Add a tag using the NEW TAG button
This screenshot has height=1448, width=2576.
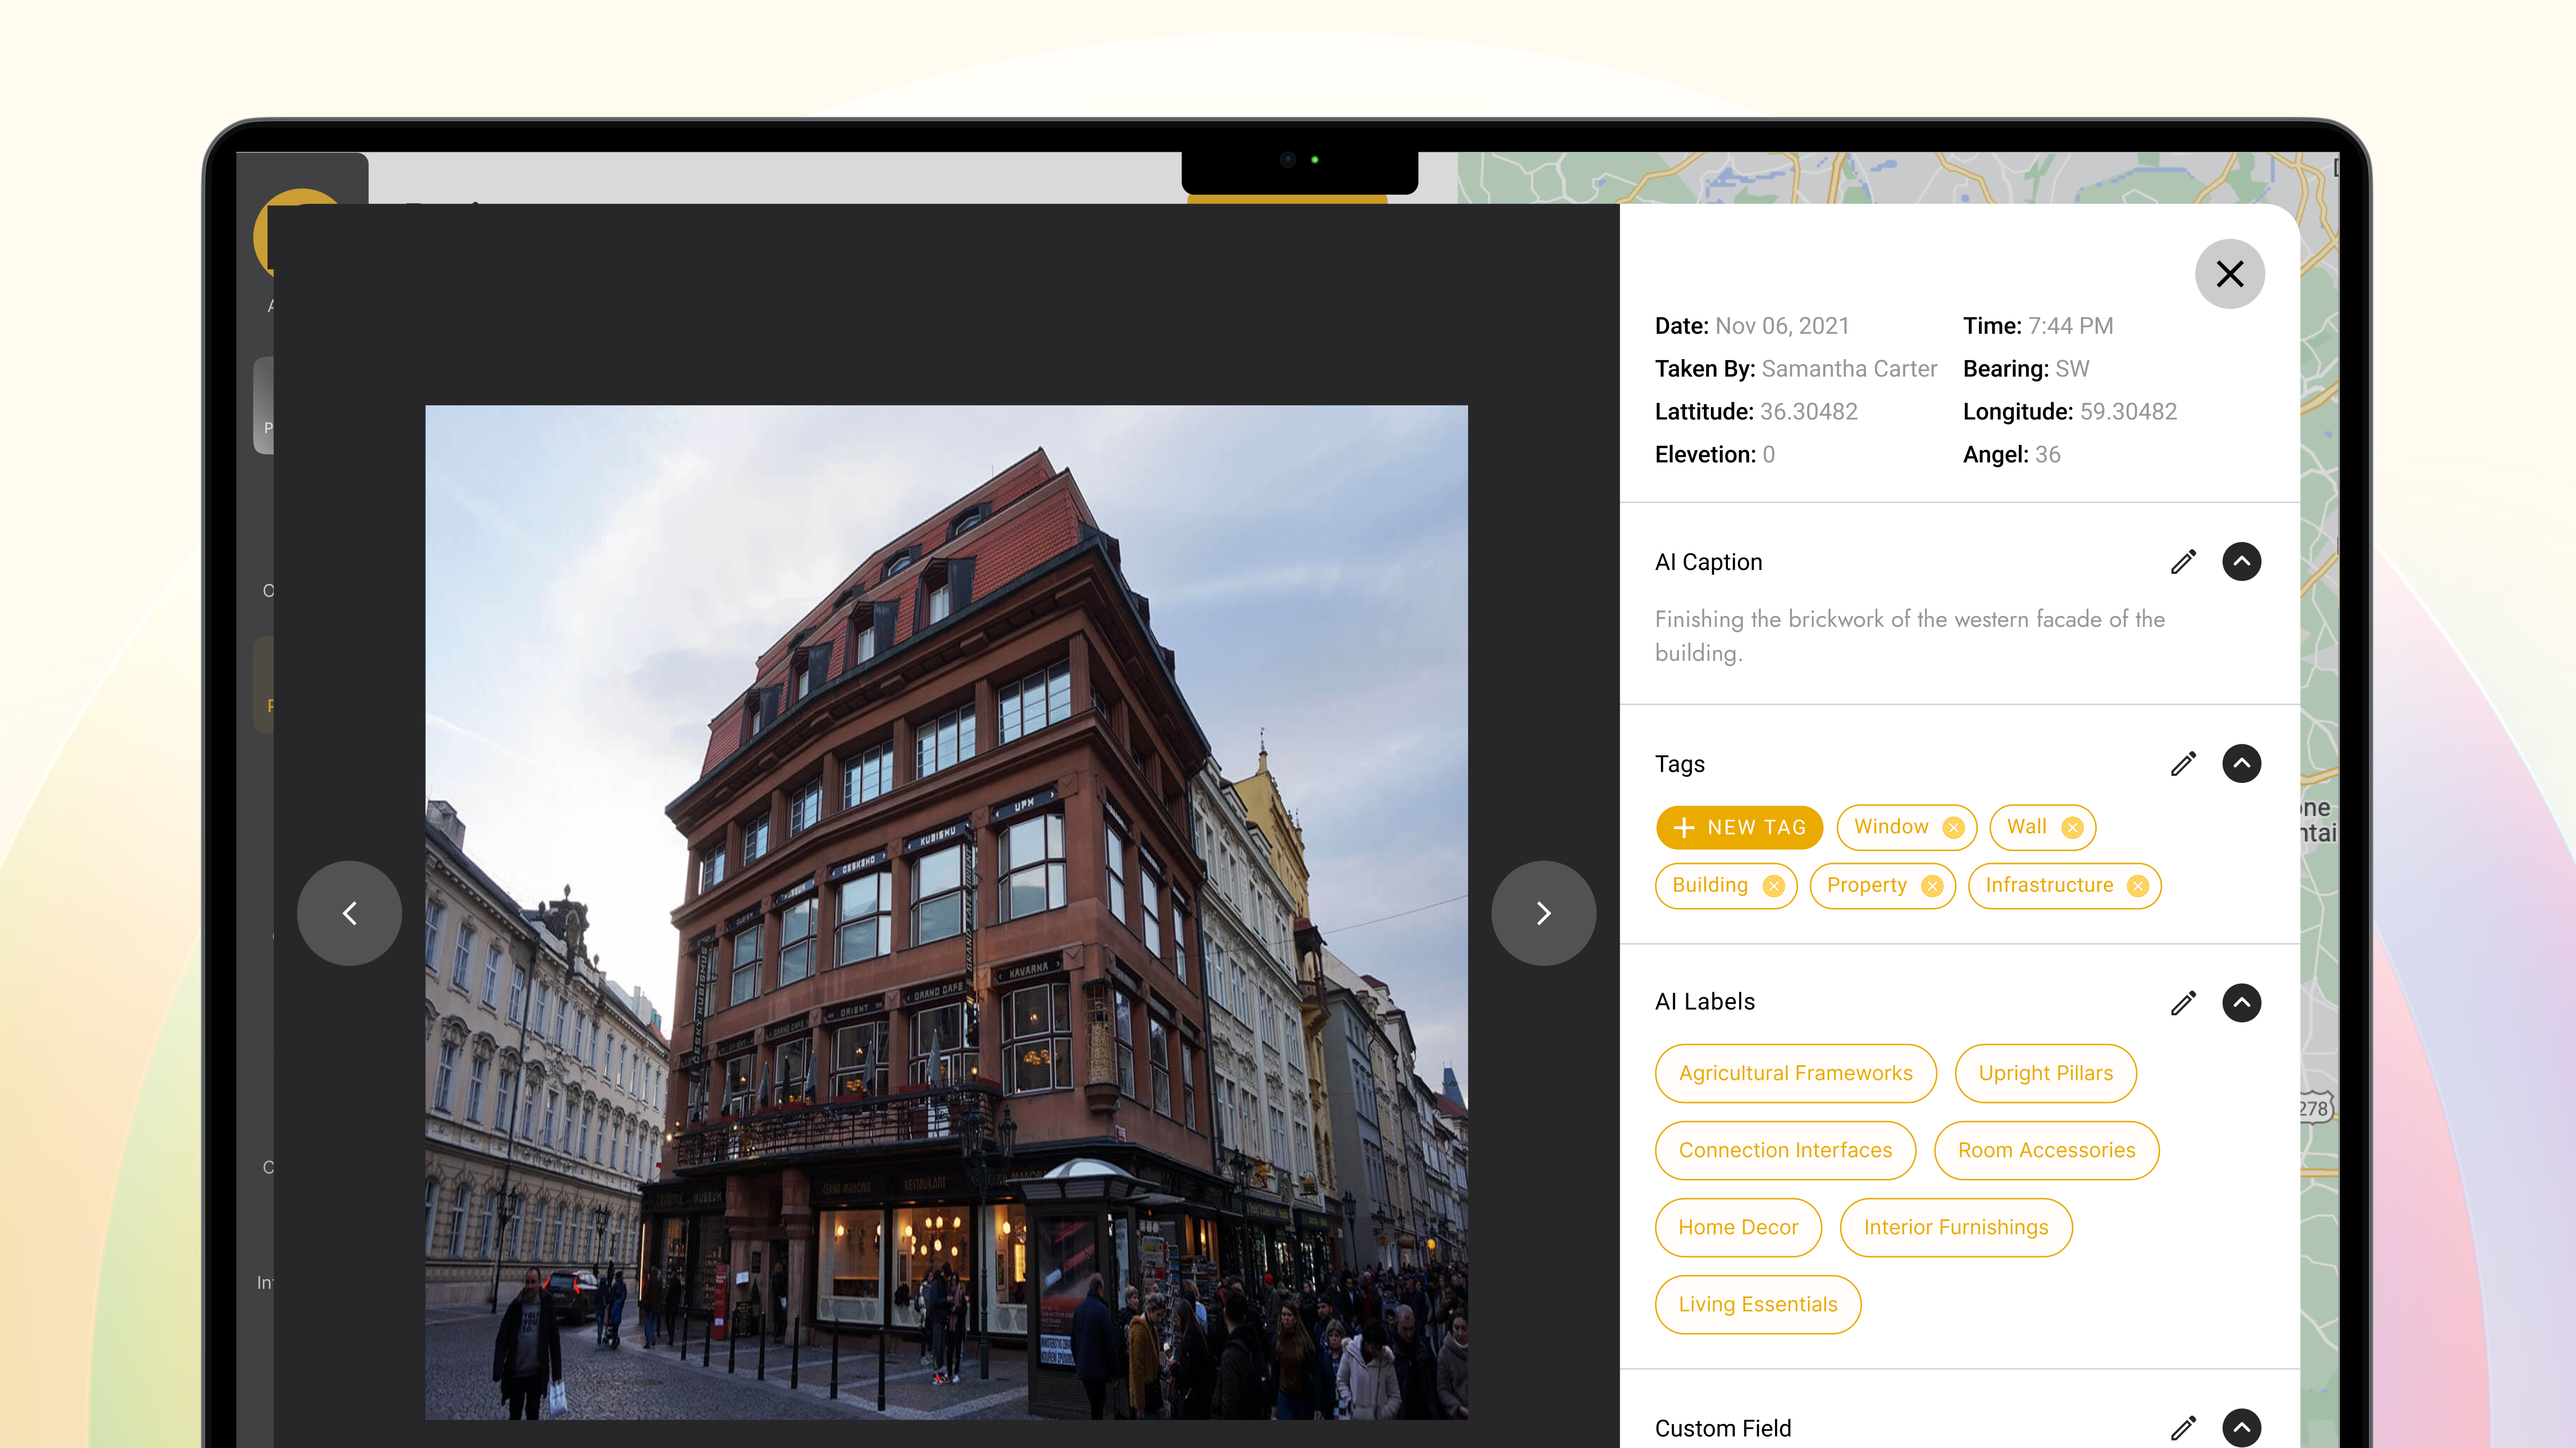coord(1739,827)
